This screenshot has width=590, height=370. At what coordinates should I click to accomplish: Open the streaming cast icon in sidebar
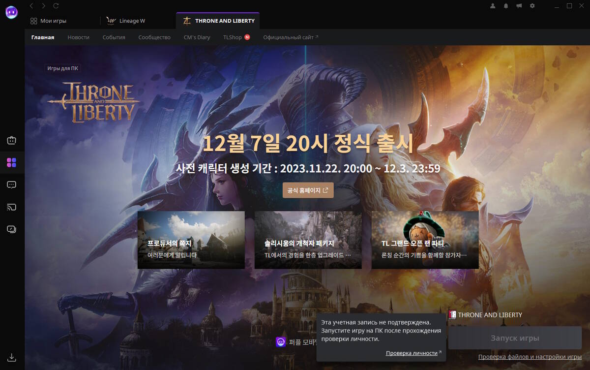coord(12,207)
